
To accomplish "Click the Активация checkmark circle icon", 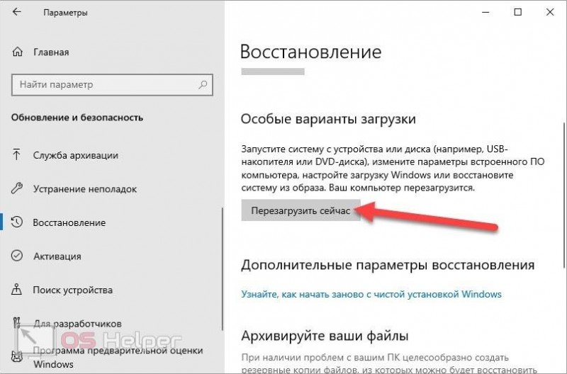I will tap(17, 256).
